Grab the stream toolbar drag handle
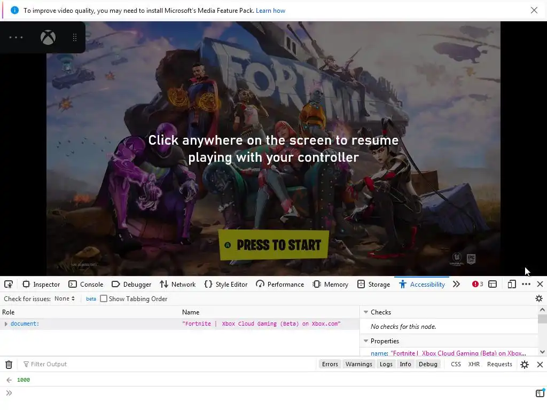The width and height of the screenshot is (547, 410). pos(75,37)
